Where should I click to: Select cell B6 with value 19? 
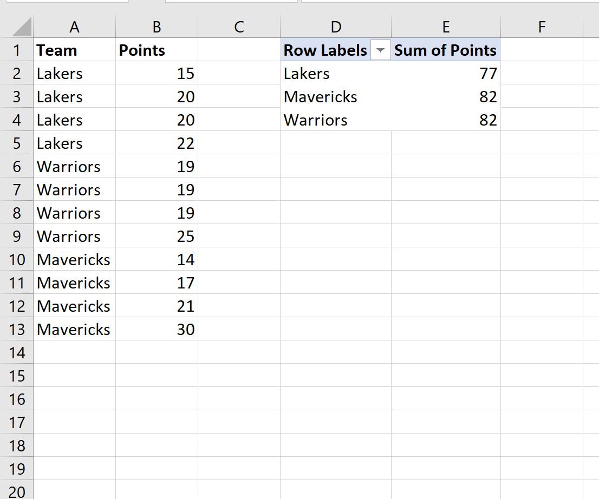click(157, 167)
